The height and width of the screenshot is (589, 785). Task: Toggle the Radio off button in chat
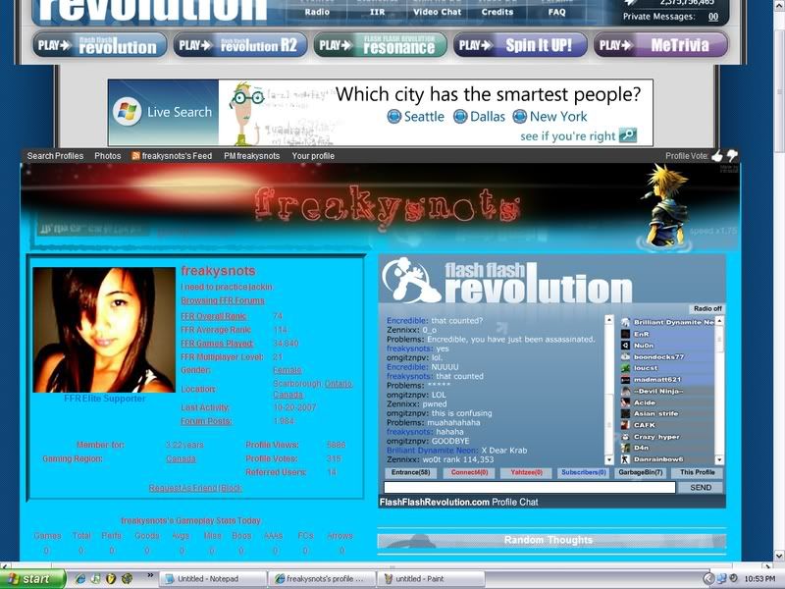tap(706, 309)
